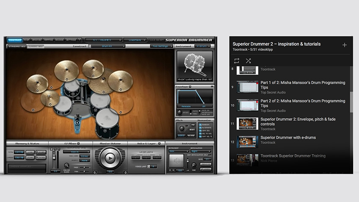
Task: Open the N.Y. Volume library dropdown
Action: [x=103, y=40]
